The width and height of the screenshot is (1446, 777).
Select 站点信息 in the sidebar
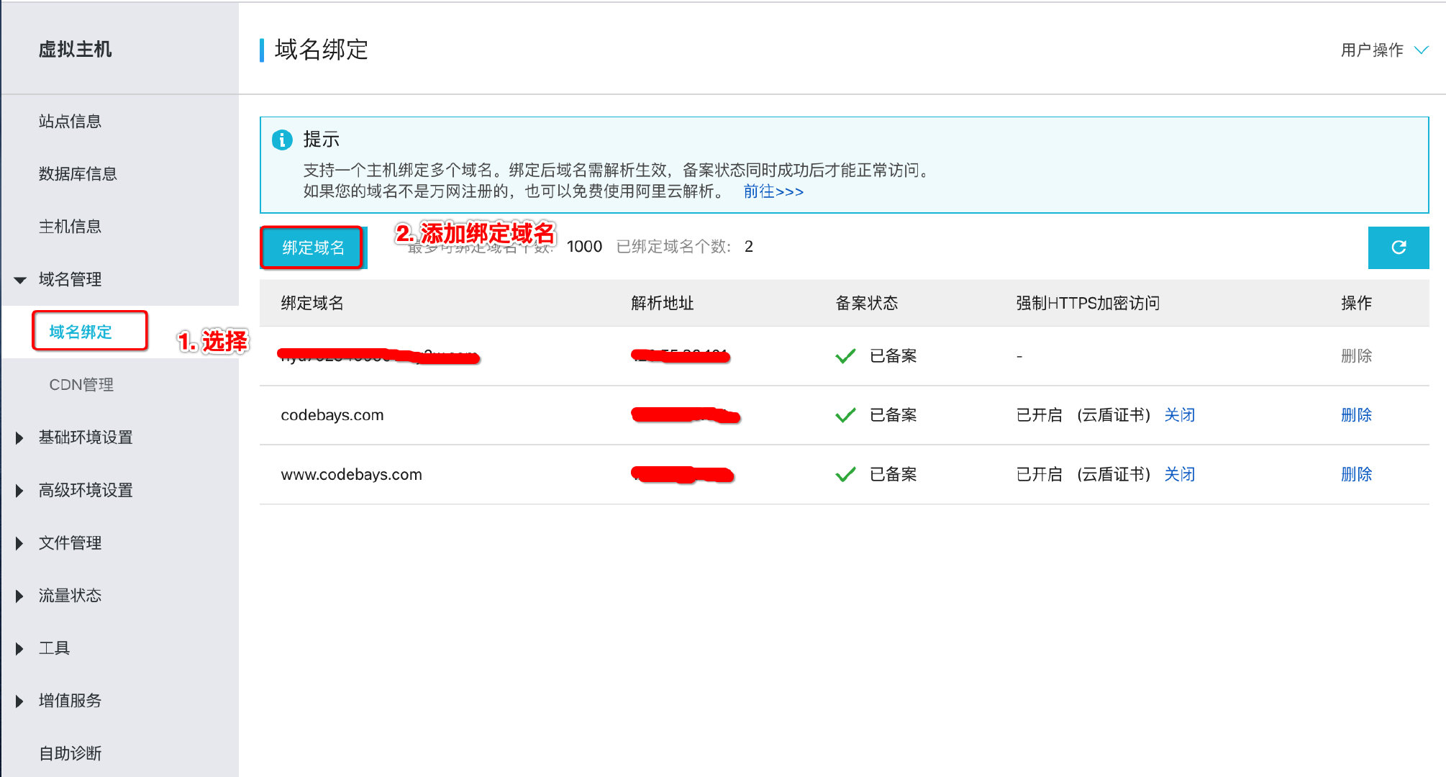[x=69, y=121]
